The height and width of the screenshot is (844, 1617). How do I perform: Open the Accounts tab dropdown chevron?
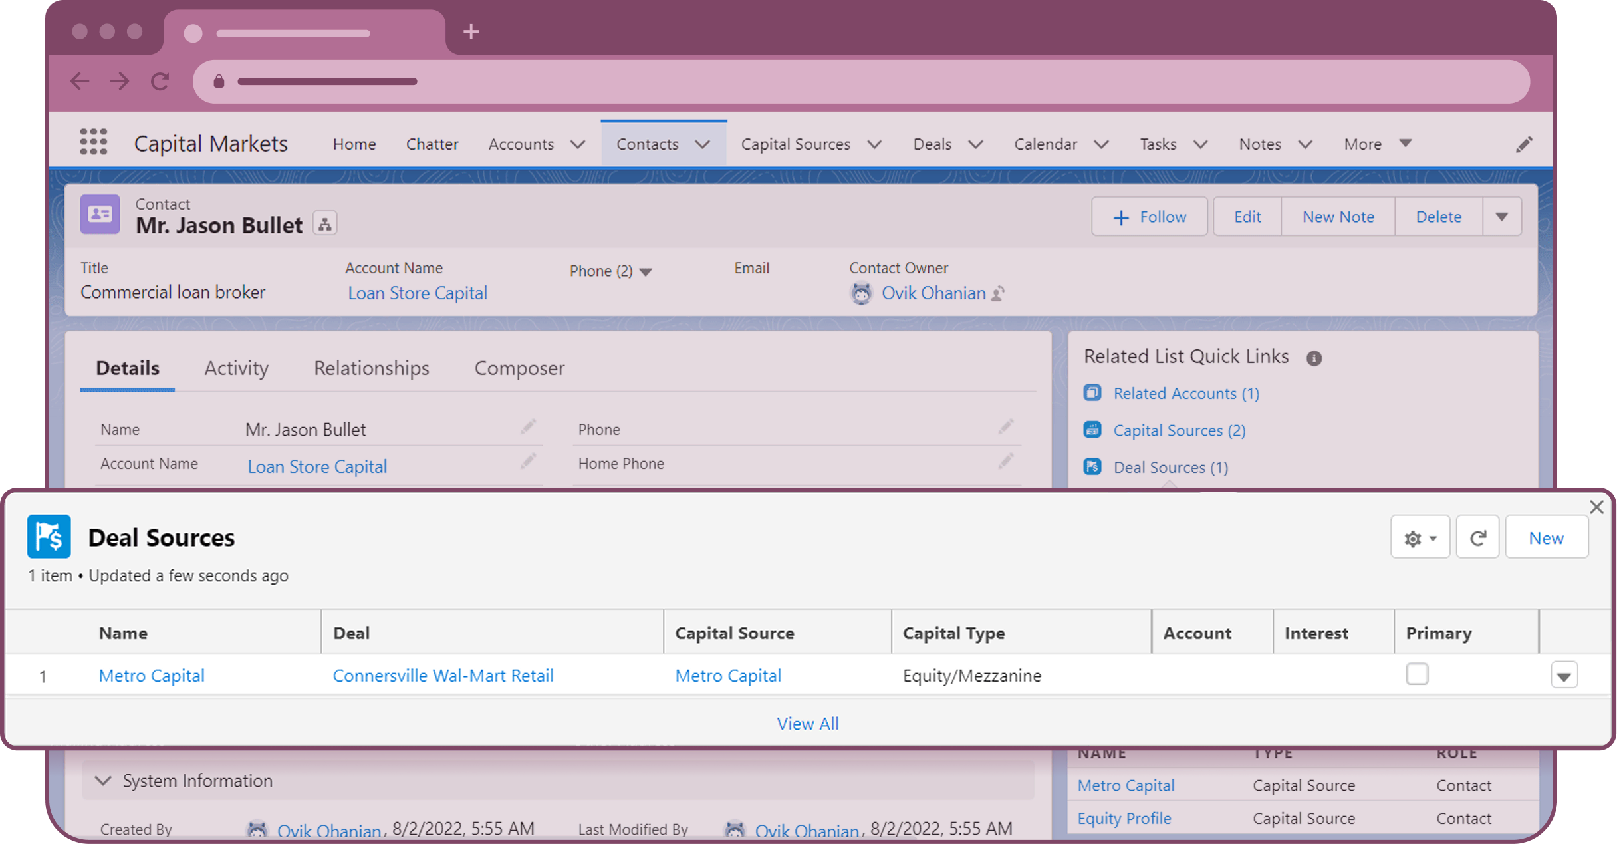[578, 144]
